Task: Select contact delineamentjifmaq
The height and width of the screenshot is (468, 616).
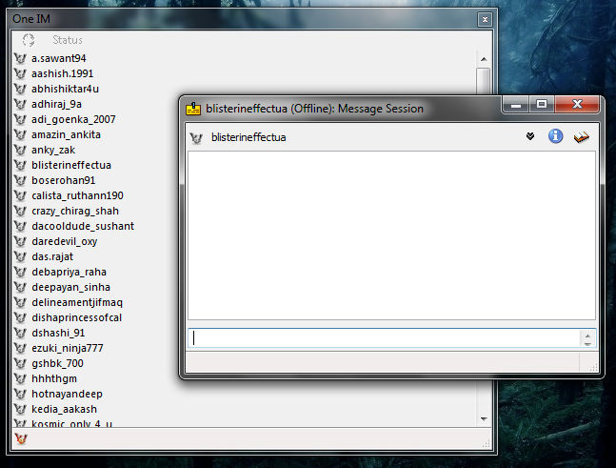Action: coord(77,302)
